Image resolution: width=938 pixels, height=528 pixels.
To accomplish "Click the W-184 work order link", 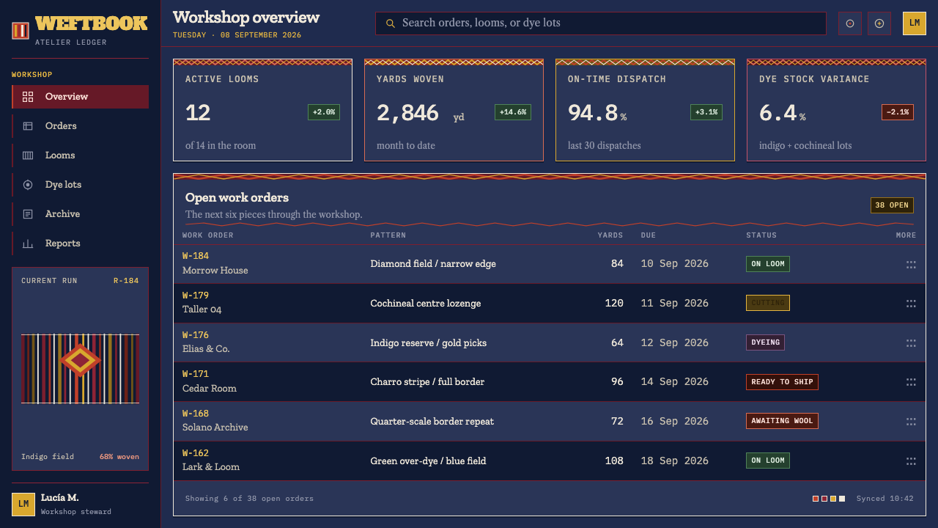I will coord(196,256).
